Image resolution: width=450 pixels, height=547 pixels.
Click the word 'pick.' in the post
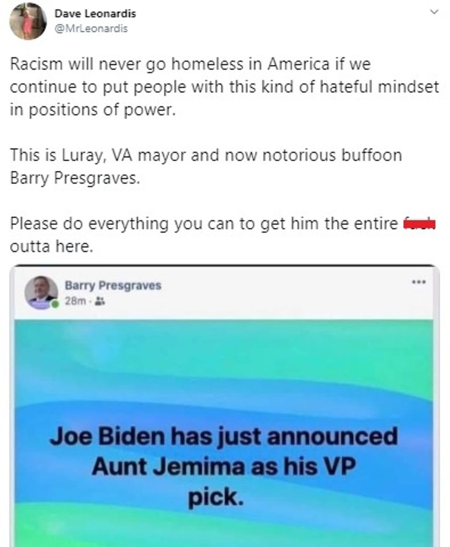click(x=215, y=497)
